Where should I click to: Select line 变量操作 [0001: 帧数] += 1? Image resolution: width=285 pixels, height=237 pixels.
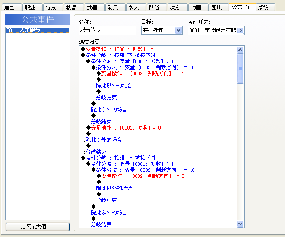(x=120, y=49)
